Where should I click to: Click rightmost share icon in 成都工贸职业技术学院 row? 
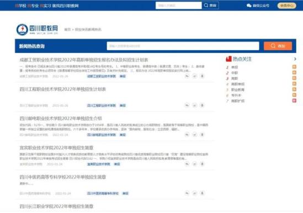coord(202,76)
